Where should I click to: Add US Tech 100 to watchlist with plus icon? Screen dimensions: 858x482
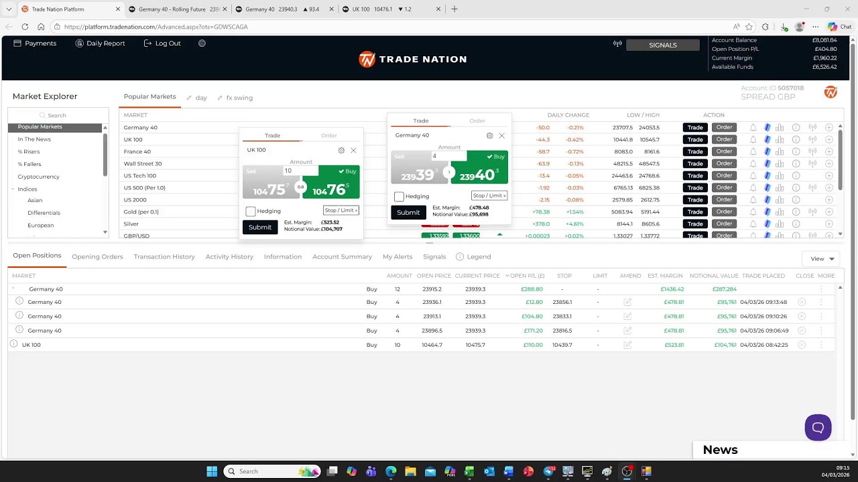point(829,175)
